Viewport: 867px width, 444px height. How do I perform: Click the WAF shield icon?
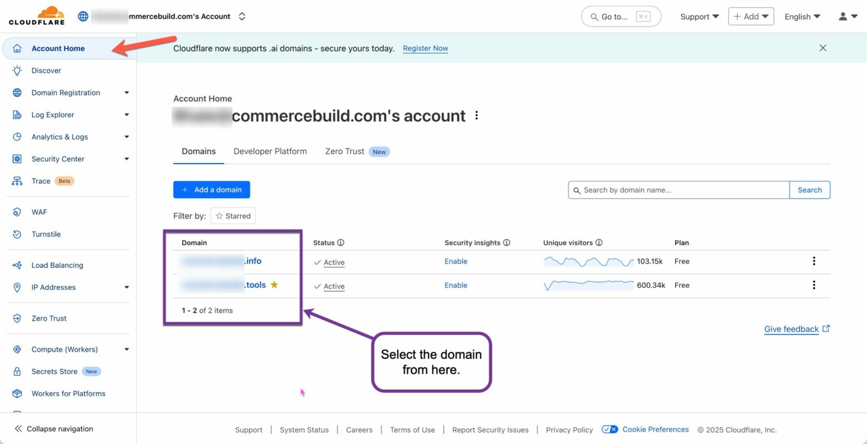point(17,212)
